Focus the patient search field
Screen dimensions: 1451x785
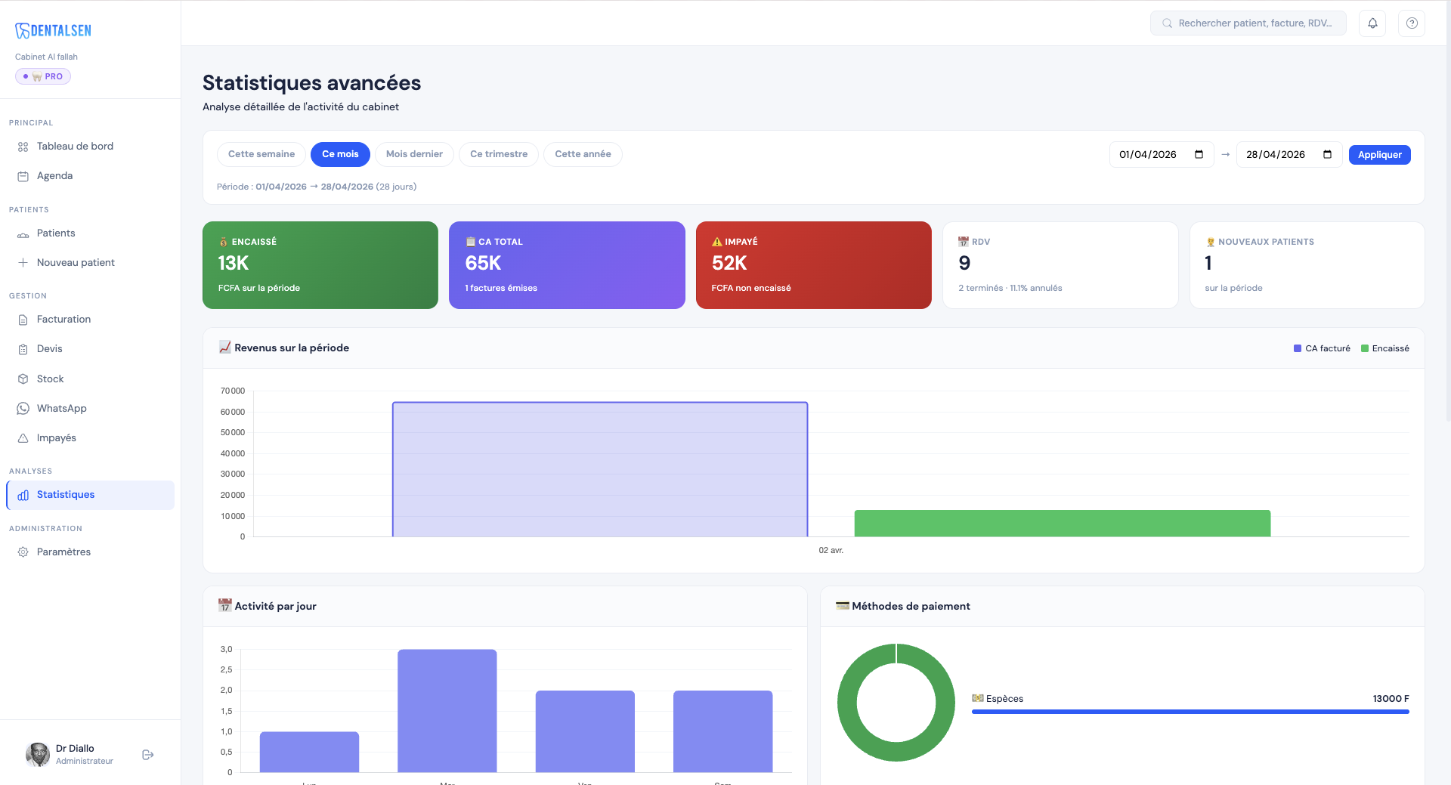pyautogui.click(x=1248, y=23)
